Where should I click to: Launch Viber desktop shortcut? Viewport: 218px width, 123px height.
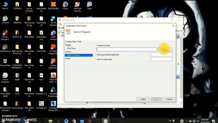89,5
